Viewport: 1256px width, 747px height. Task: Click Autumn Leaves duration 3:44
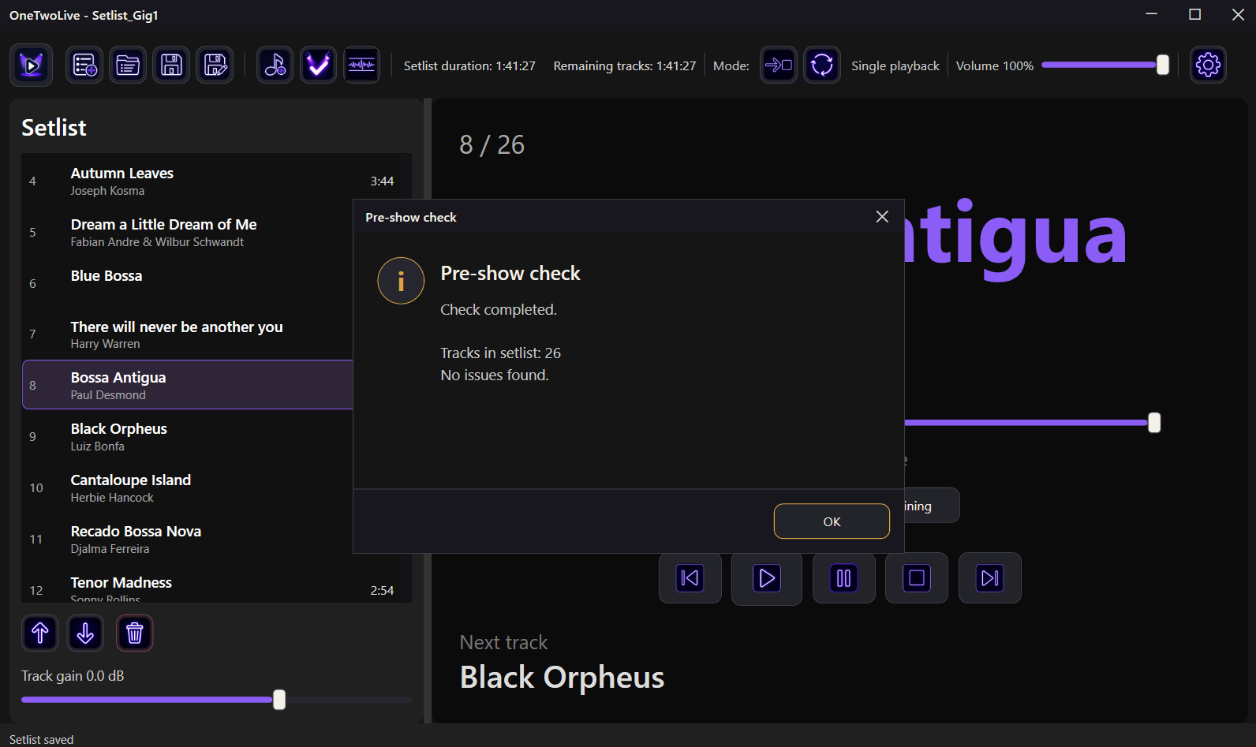click(x=382, y=181)
